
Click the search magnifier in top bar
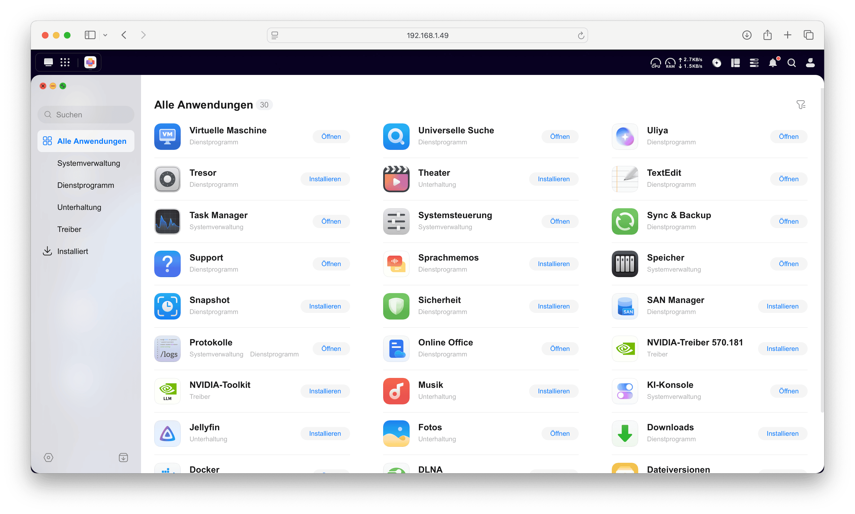coord(791,63)
